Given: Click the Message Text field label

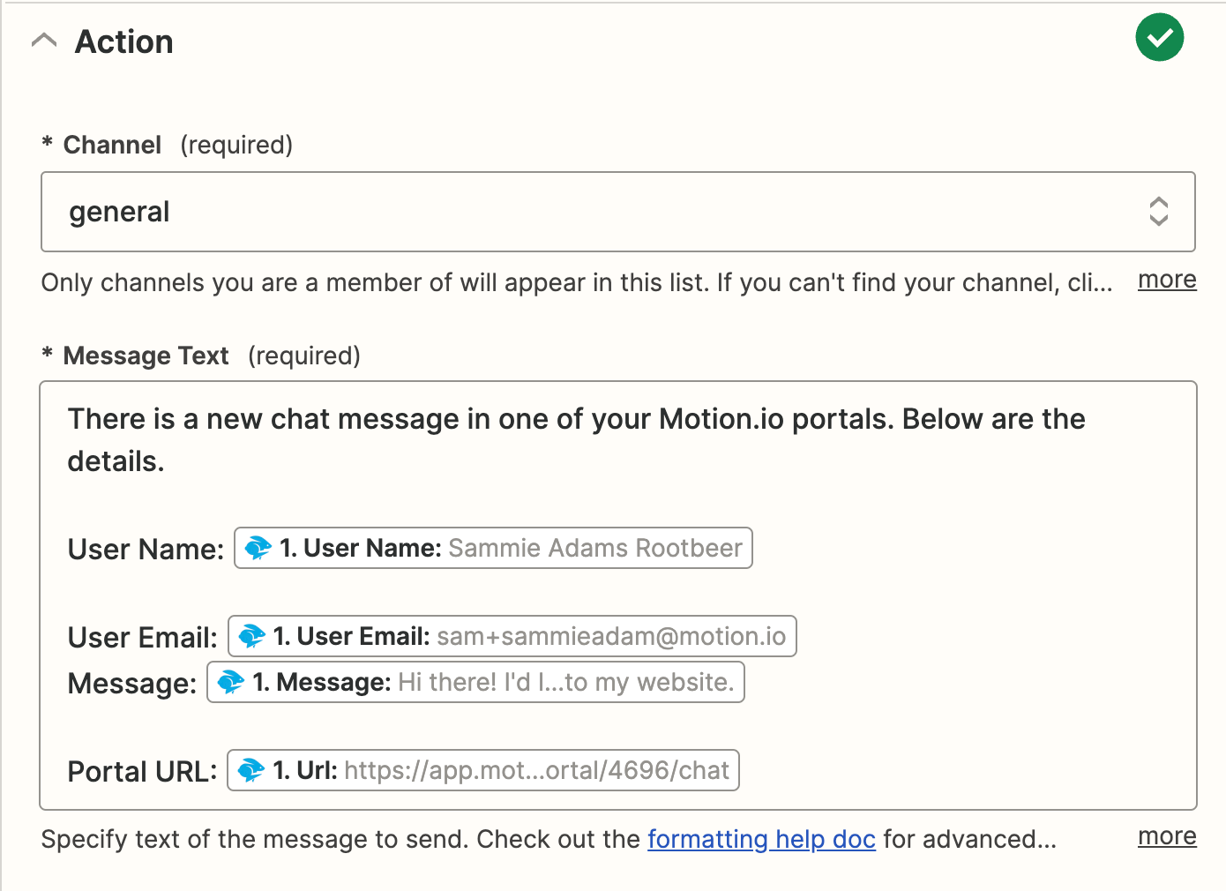Looking at the screenshot, I should [x=146, y=356].
